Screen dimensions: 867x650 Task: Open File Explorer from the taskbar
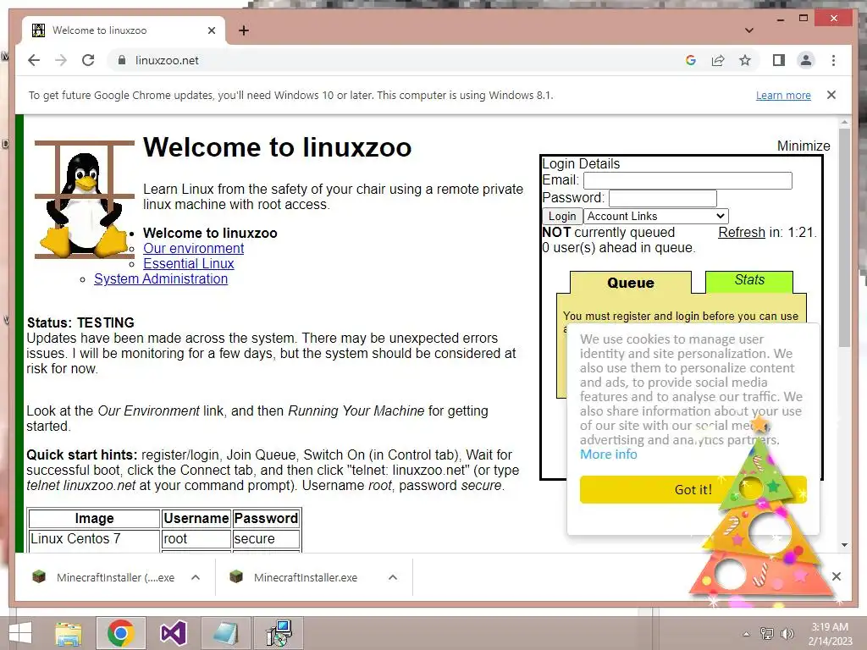69,633
